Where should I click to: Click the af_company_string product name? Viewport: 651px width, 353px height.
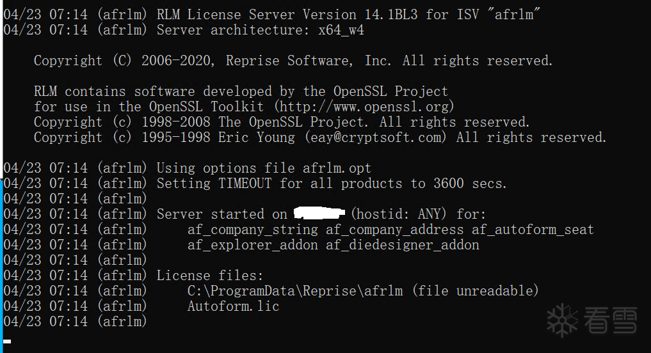(x=252, y=230)
